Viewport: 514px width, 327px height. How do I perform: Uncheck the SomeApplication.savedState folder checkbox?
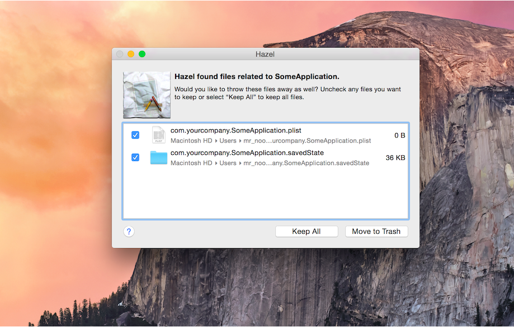tap(135, 157)
